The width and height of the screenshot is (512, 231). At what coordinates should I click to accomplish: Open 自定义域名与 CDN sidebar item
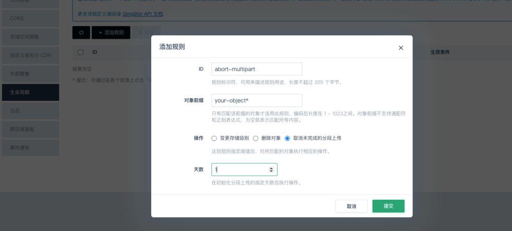pos(31,55)
